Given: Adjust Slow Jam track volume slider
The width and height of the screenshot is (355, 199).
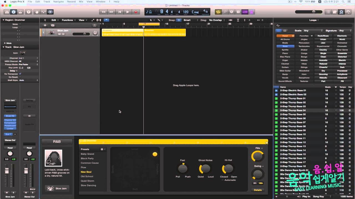Looking at the screenshot, I should (x=81, y=34).
